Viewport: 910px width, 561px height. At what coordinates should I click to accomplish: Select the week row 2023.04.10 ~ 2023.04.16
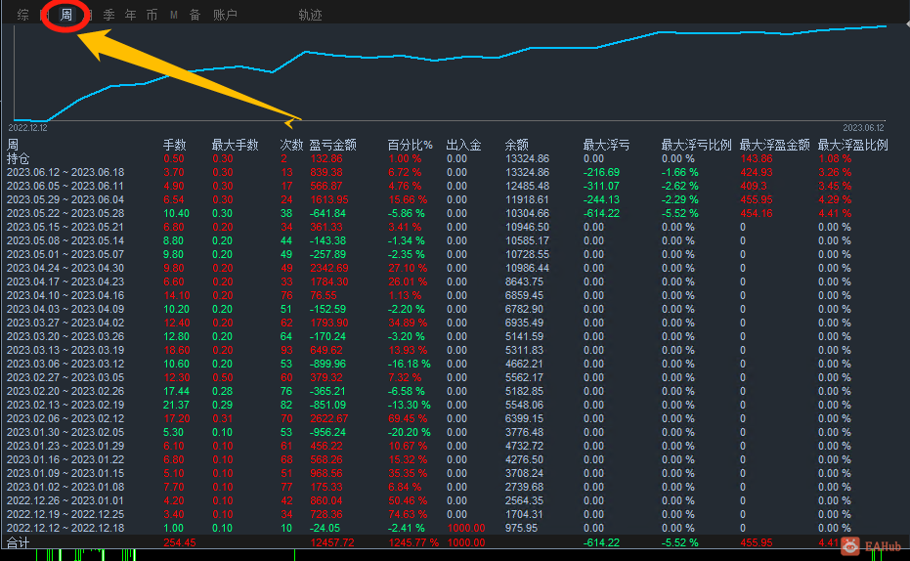(x=65, y=295)
